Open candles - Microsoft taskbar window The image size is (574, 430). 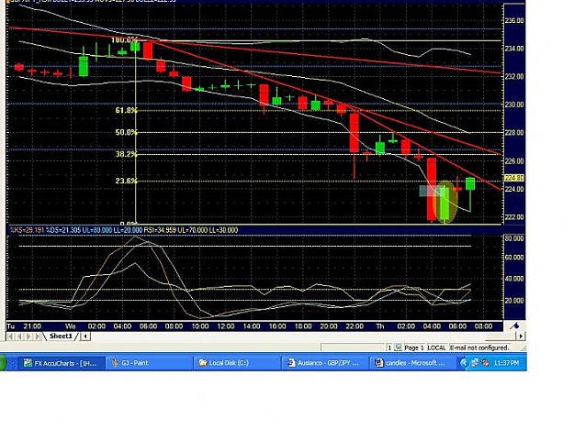point(411,363)
